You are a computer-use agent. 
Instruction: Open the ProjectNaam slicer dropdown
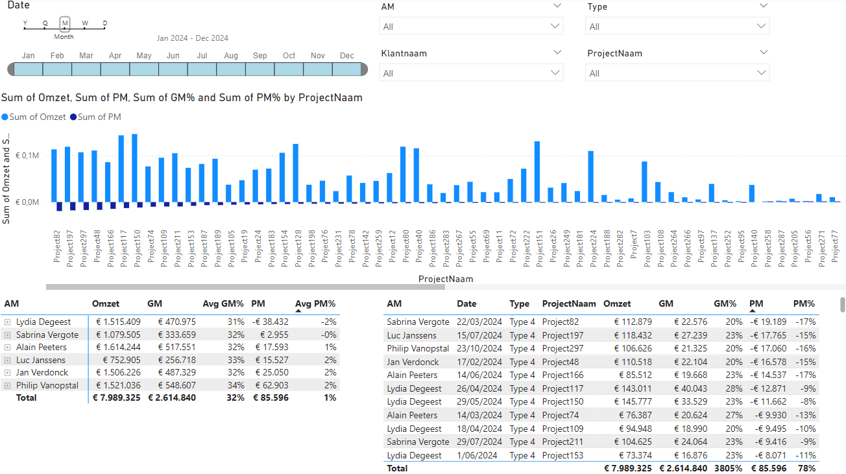click(x=677, y=73)
